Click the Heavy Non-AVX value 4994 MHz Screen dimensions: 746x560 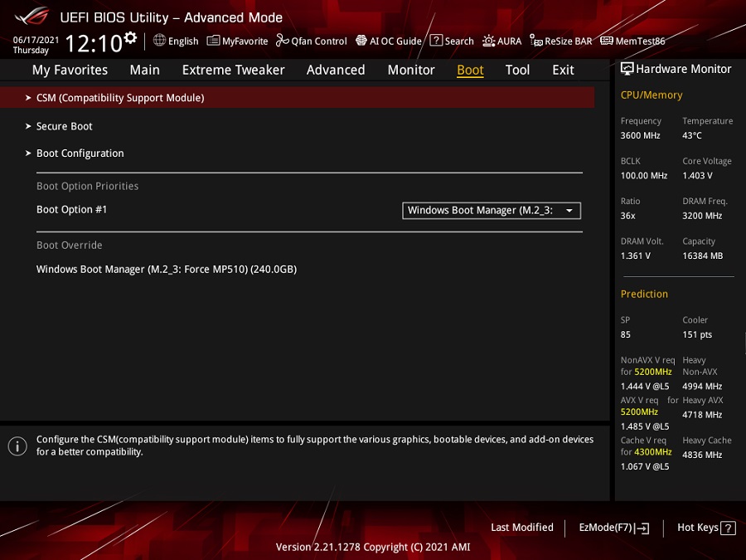click(702, 386)
